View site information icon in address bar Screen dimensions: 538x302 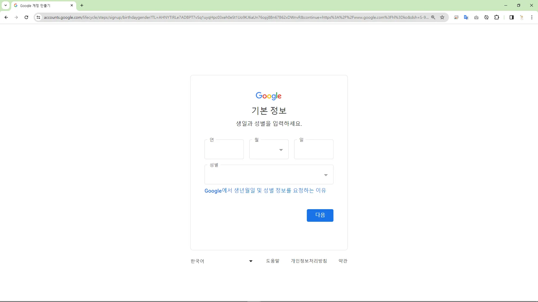point(38,17)
